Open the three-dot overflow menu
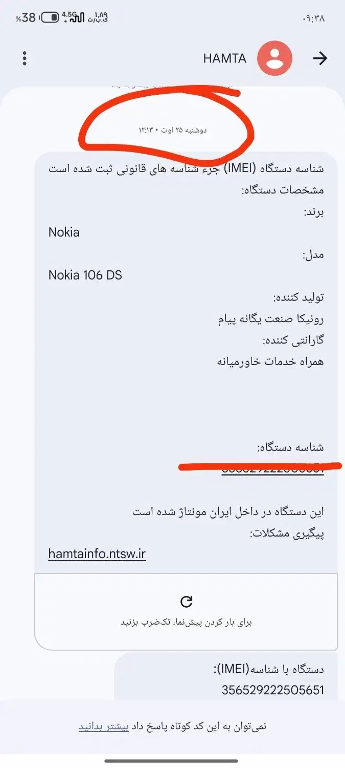This screenshot has width=345, height=768. click(x=25, y=58)
